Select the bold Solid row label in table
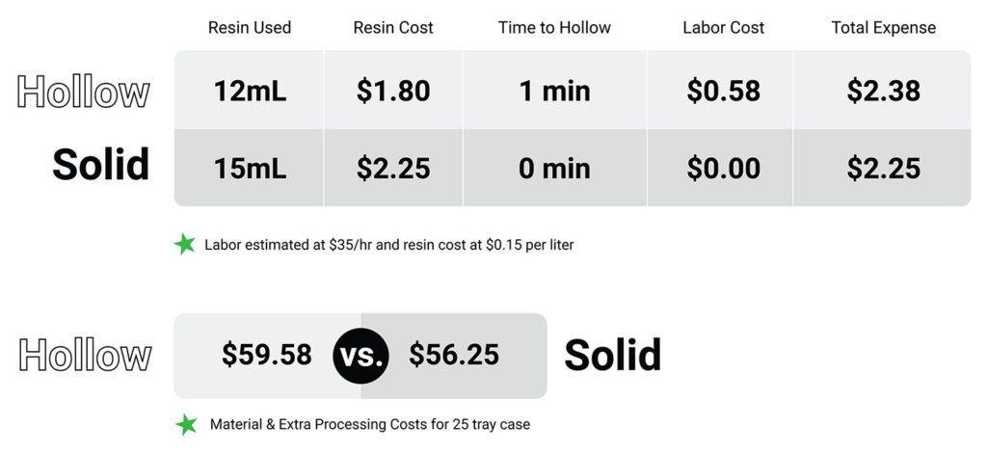 tap(100, 164)
